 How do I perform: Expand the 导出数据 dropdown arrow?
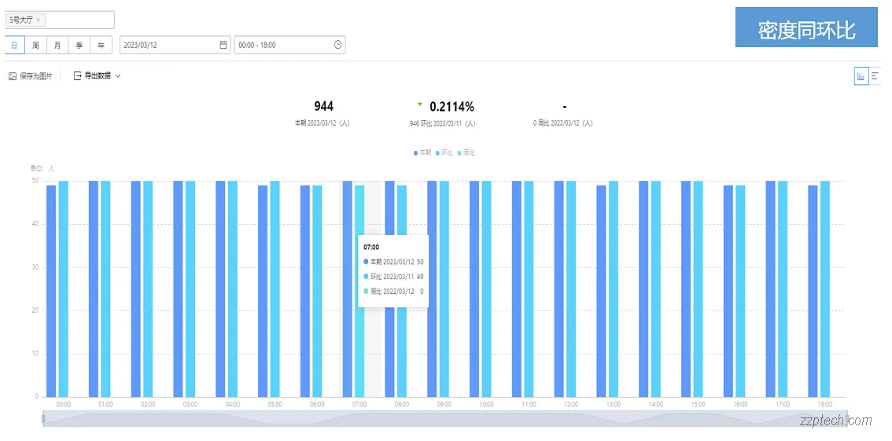[x=118, y=76]
